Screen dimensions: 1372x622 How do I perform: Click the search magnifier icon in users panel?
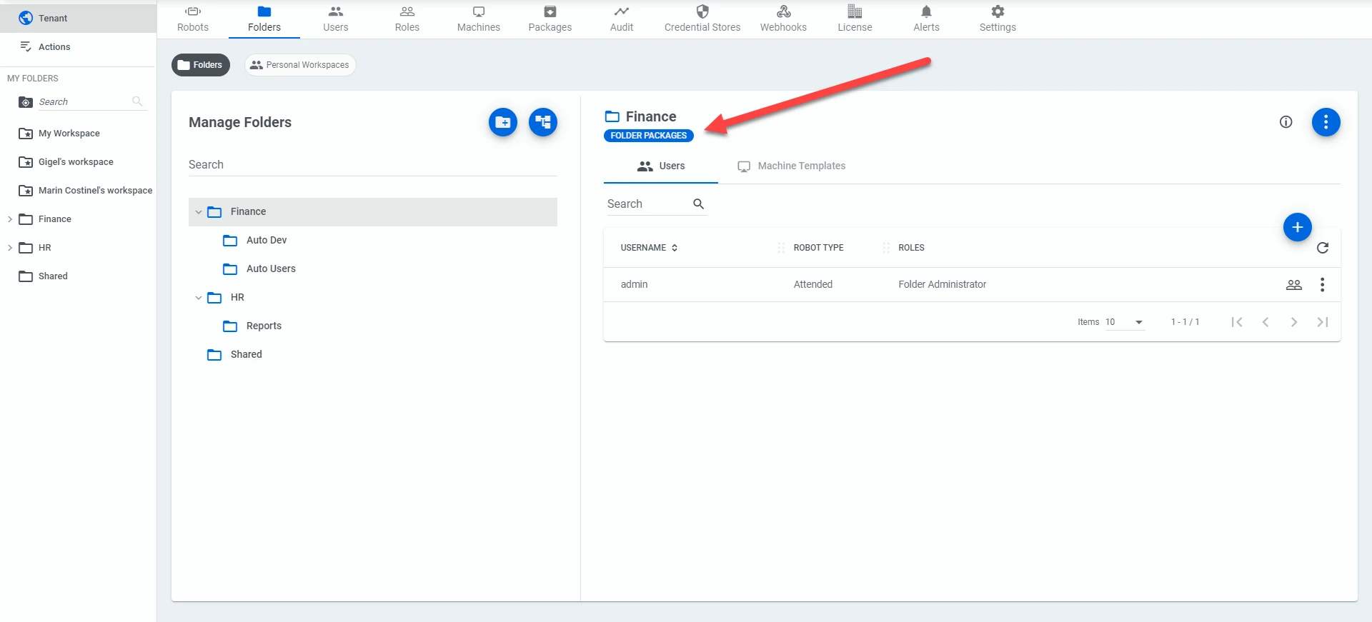point(699,204)
